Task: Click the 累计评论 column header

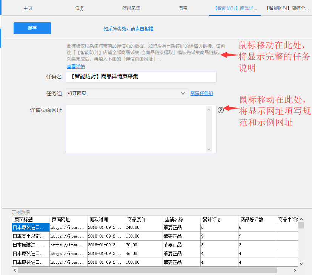Action: point(219,219)
